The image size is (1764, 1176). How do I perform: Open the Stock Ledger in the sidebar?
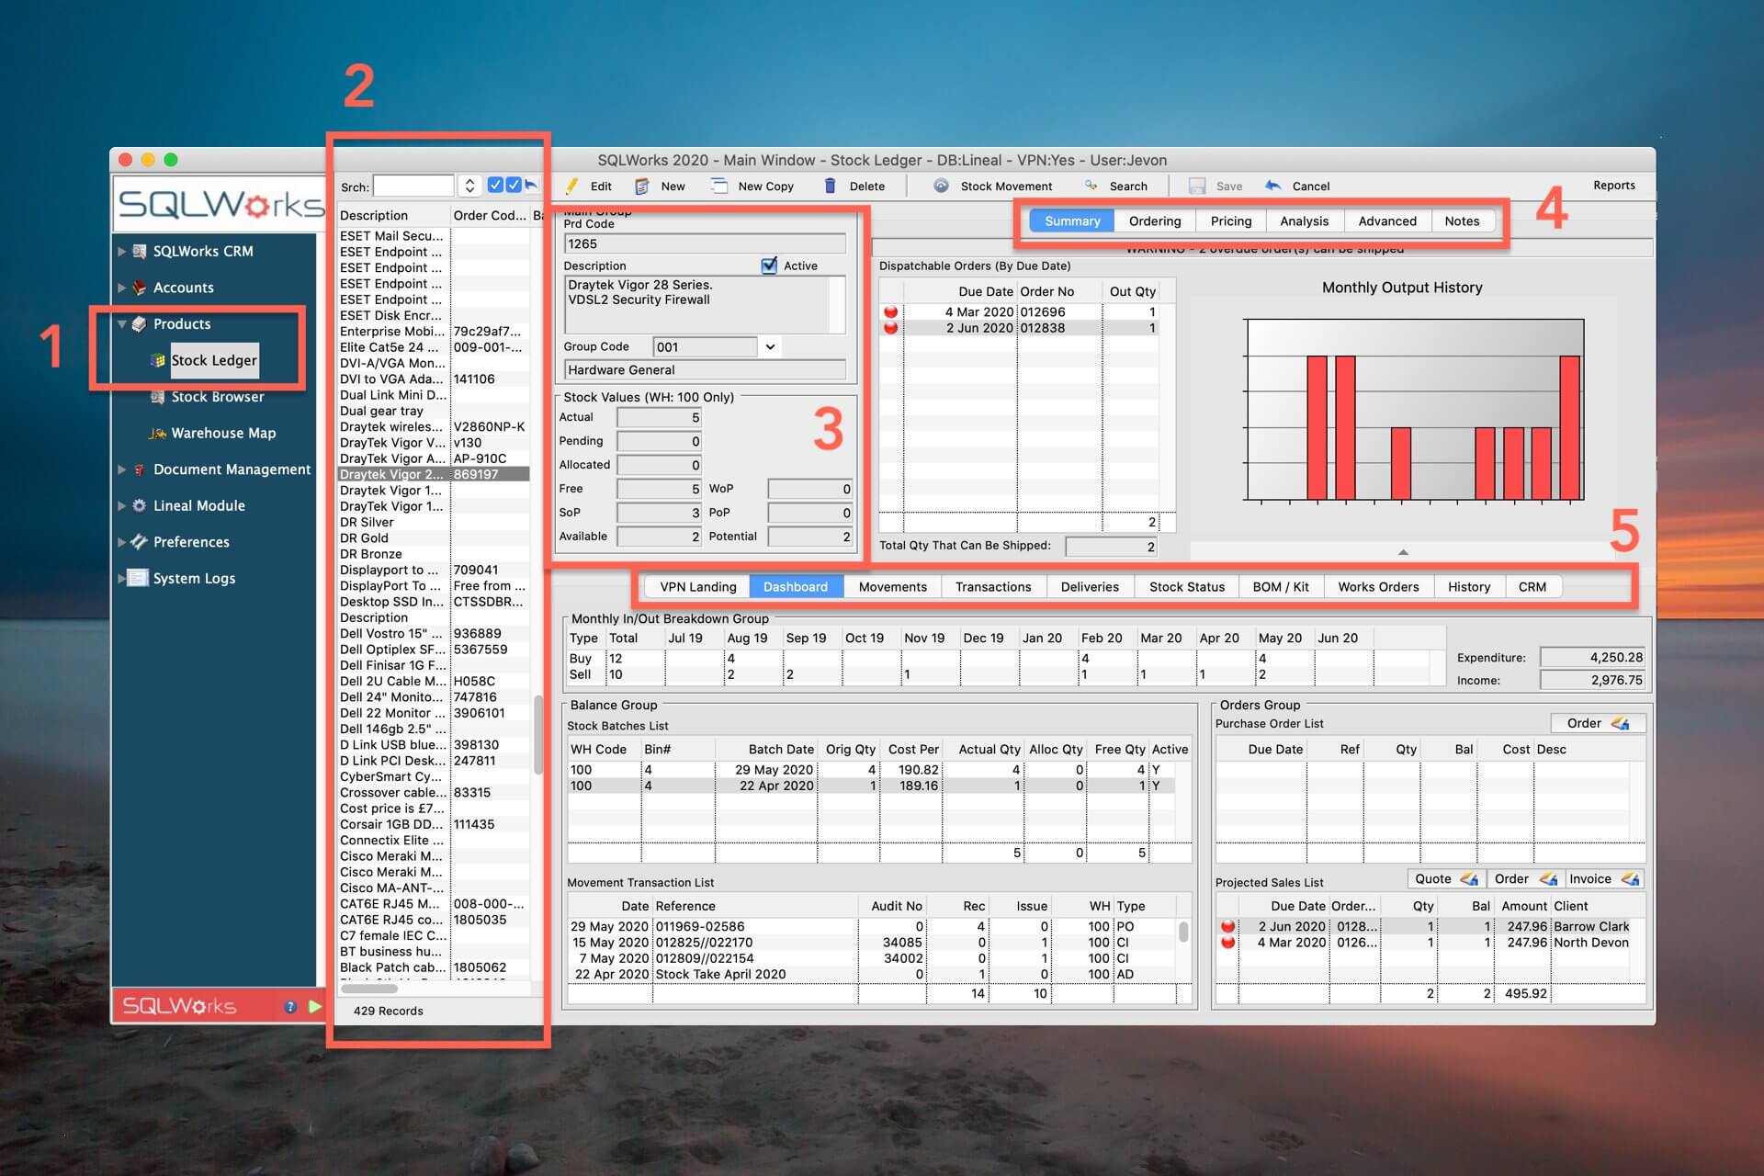[x=214, y=360]
